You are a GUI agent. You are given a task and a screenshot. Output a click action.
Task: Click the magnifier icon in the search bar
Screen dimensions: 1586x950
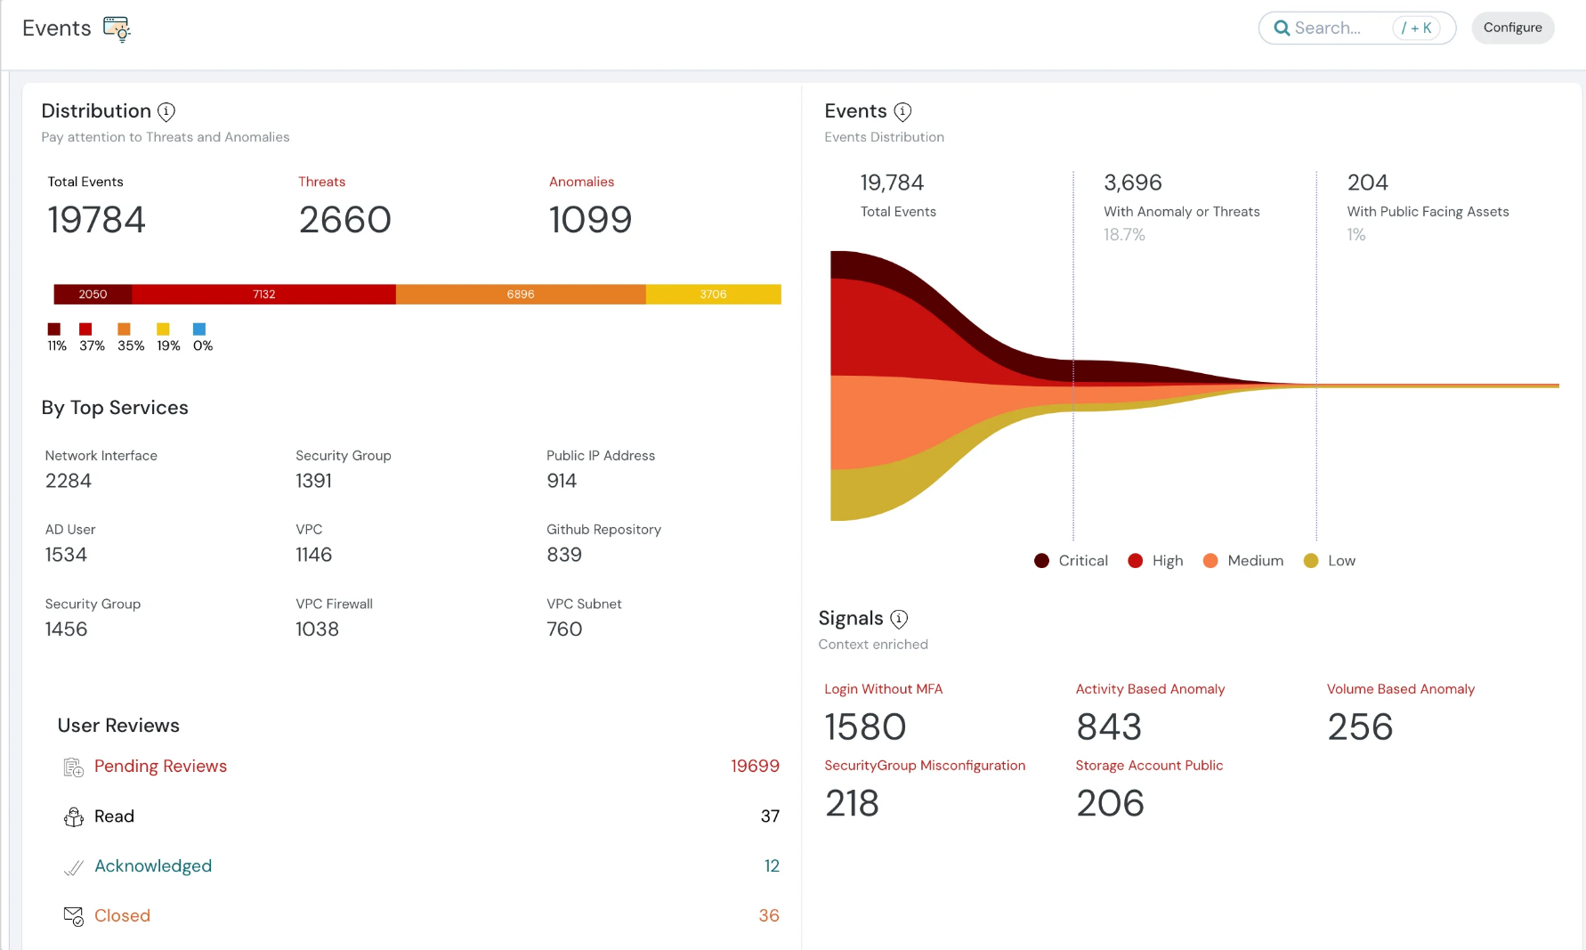point(1282,28)
